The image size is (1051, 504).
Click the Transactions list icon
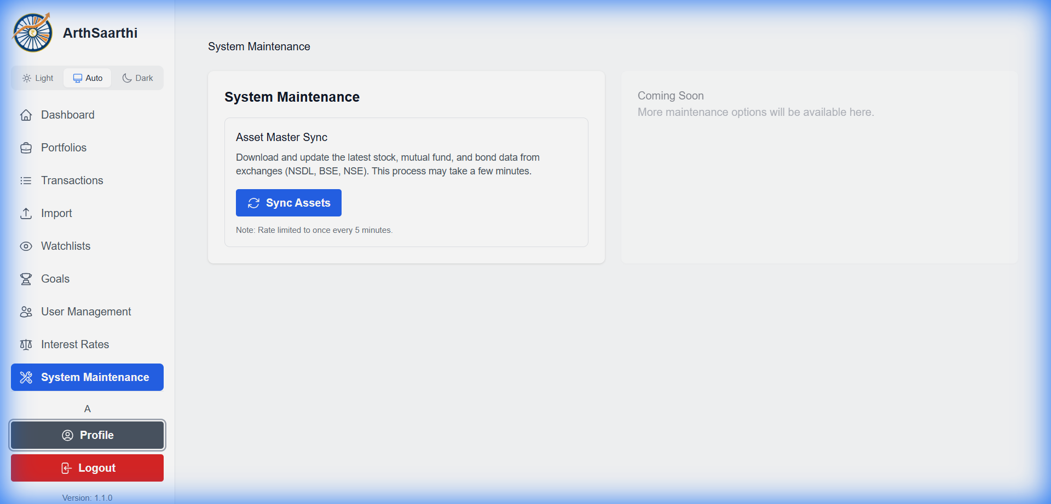26,180
